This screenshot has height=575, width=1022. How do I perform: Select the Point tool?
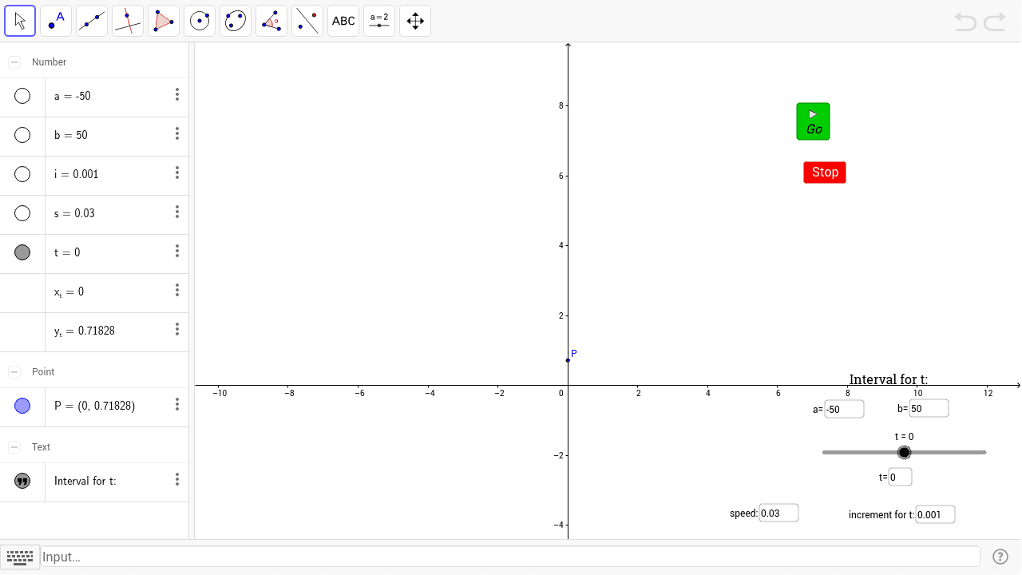tap(56, 21)
